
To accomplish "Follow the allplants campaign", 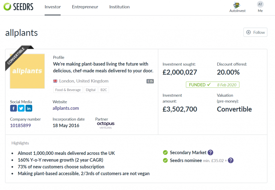I will pos(255,32).
